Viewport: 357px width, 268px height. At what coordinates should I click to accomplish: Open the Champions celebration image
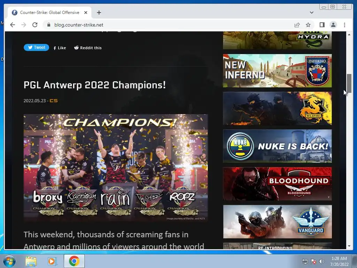[116, 168]
